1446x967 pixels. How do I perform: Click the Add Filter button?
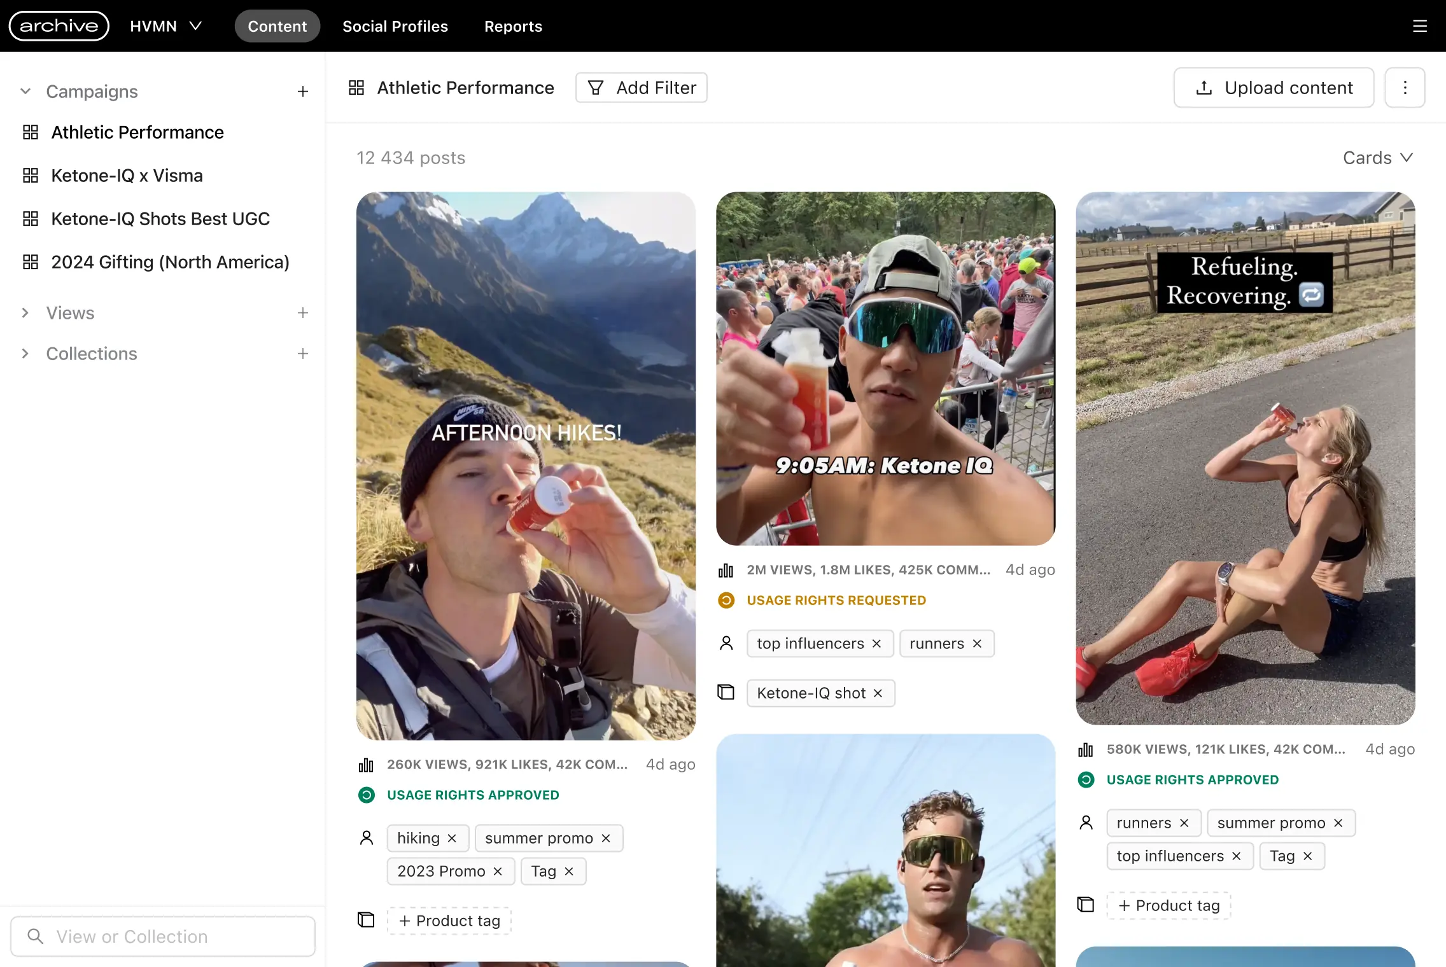tap(642, 88)
